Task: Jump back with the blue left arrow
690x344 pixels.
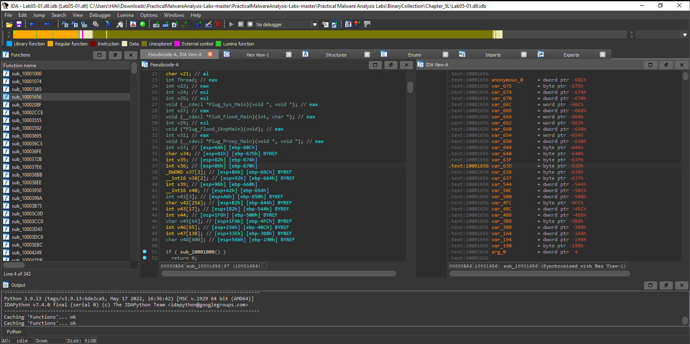Action: pyautogui.click(x=32, y=25)
